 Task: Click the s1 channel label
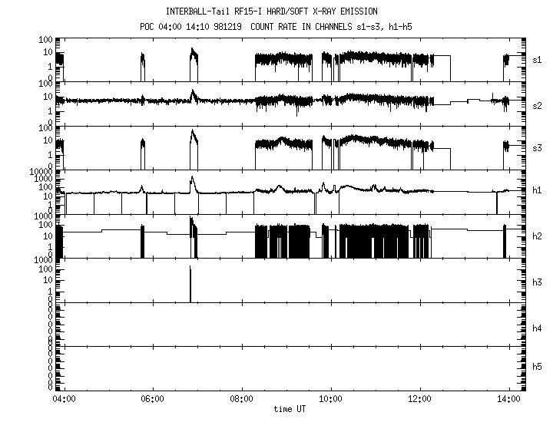pyautogui.click(x=538, y=59)
